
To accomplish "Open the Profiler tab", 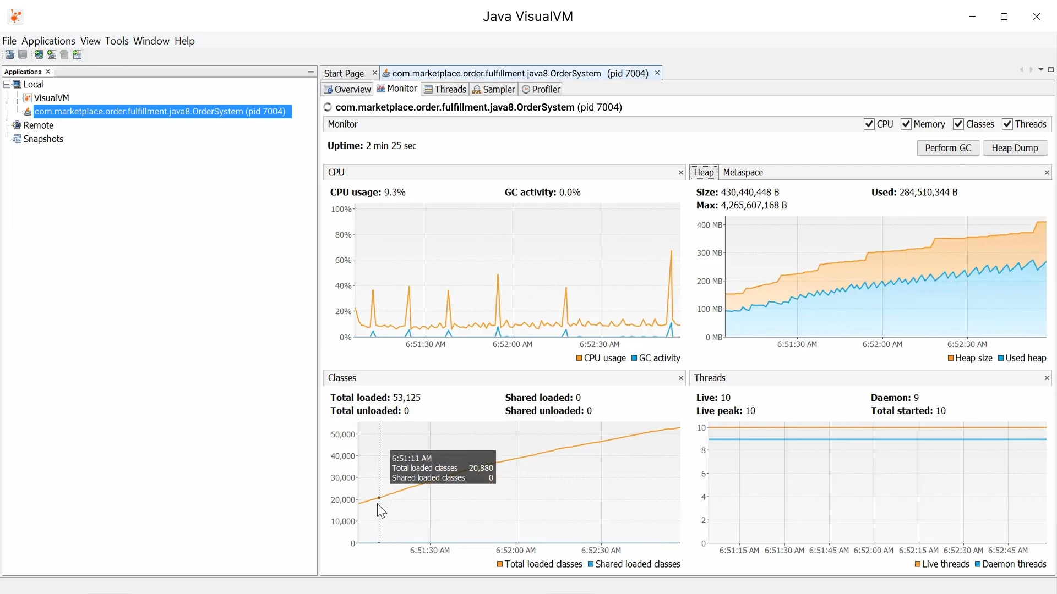I will pyautogui.click(x=541, y=89).
